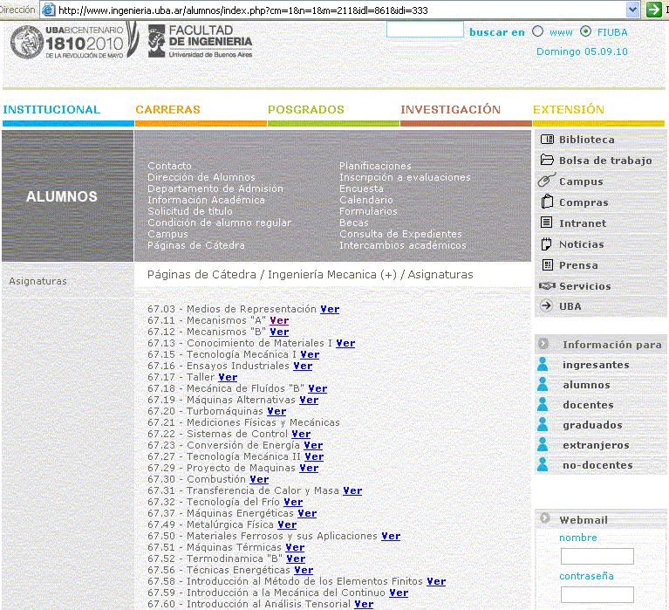This screenshot has width=669, height=610.
Task: Open the INVESTIGACIÓN menu
Action: tap(450, 110)
